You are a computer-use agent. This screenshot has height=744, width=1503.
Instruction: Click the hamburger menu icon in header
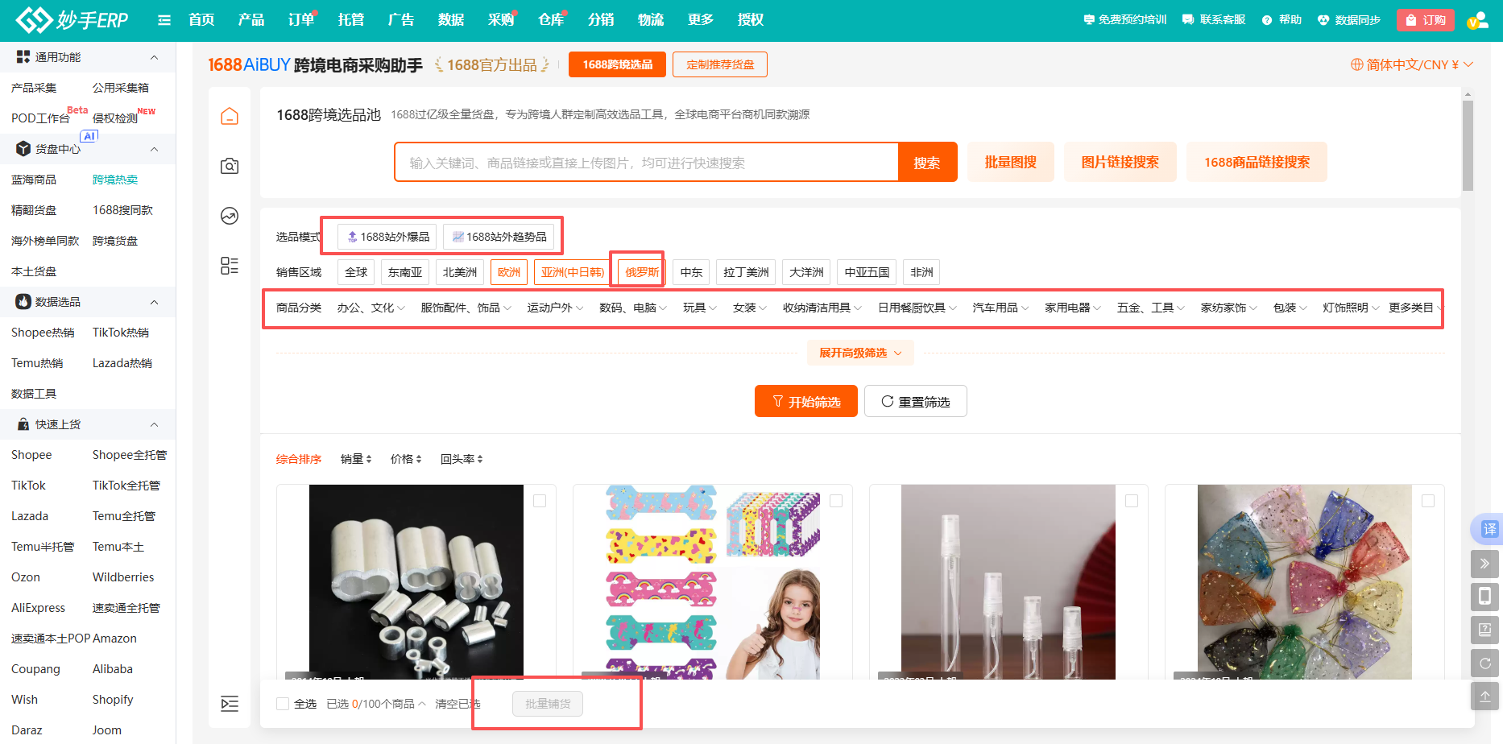click(164, 20)
